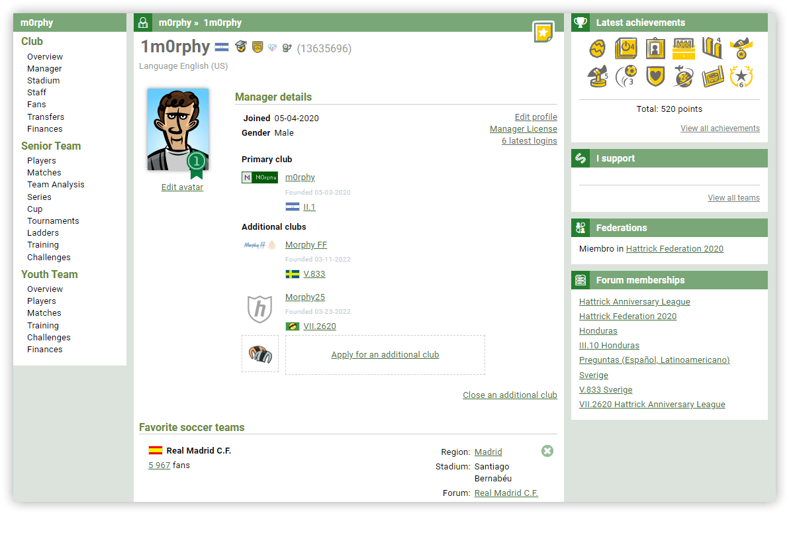Open Stadium in Club menu
The width and height of the screenshot is (789, 535).
click(43, 81)
